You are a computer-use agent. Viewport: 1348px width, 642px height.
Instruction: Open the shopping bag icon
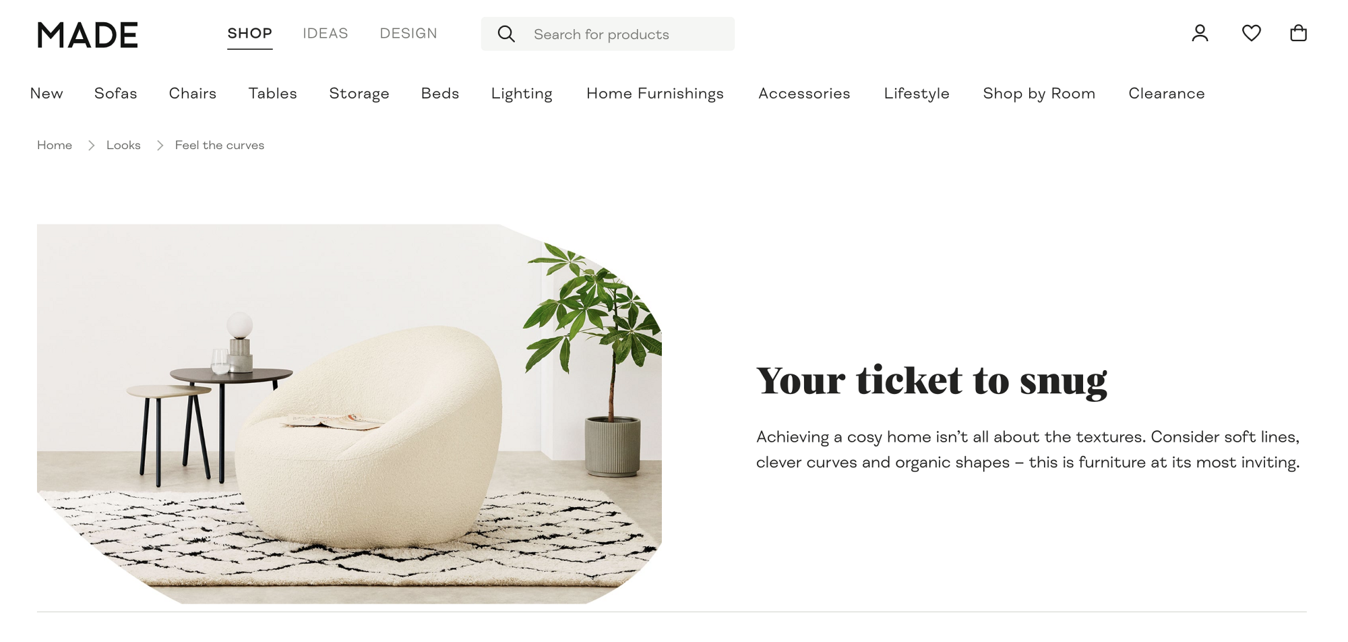click(1298, 33)
